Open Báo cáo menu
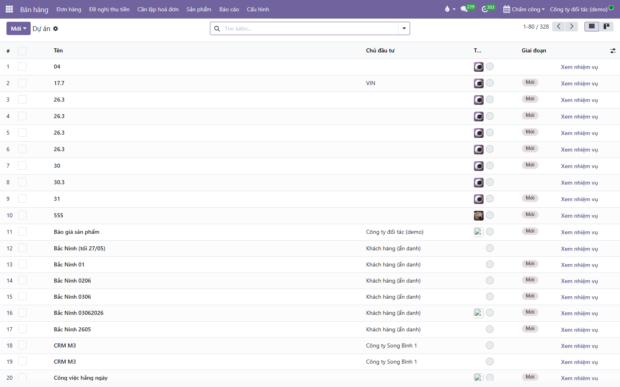The height and width of the screenshot is (387, 620). [x=229, y=9]
